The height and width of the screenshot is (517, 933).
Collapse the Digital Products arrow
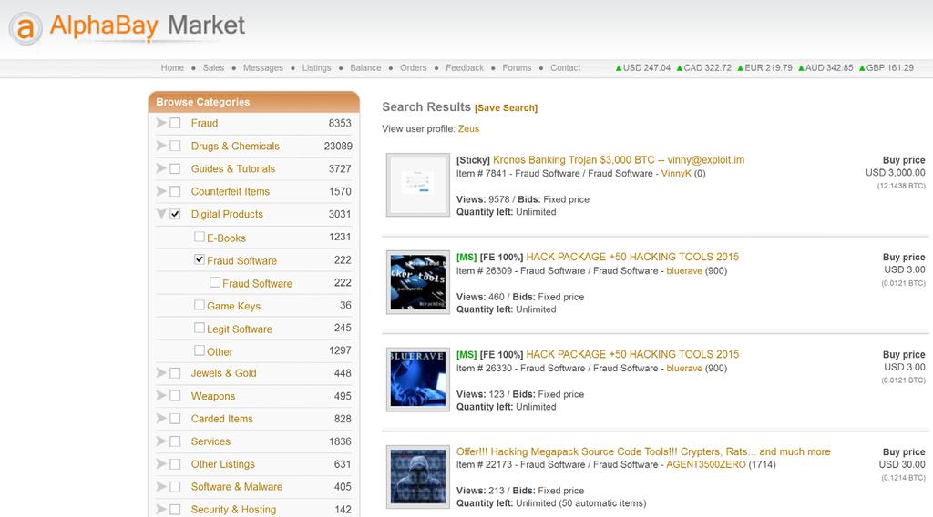(x=160, y=214)
